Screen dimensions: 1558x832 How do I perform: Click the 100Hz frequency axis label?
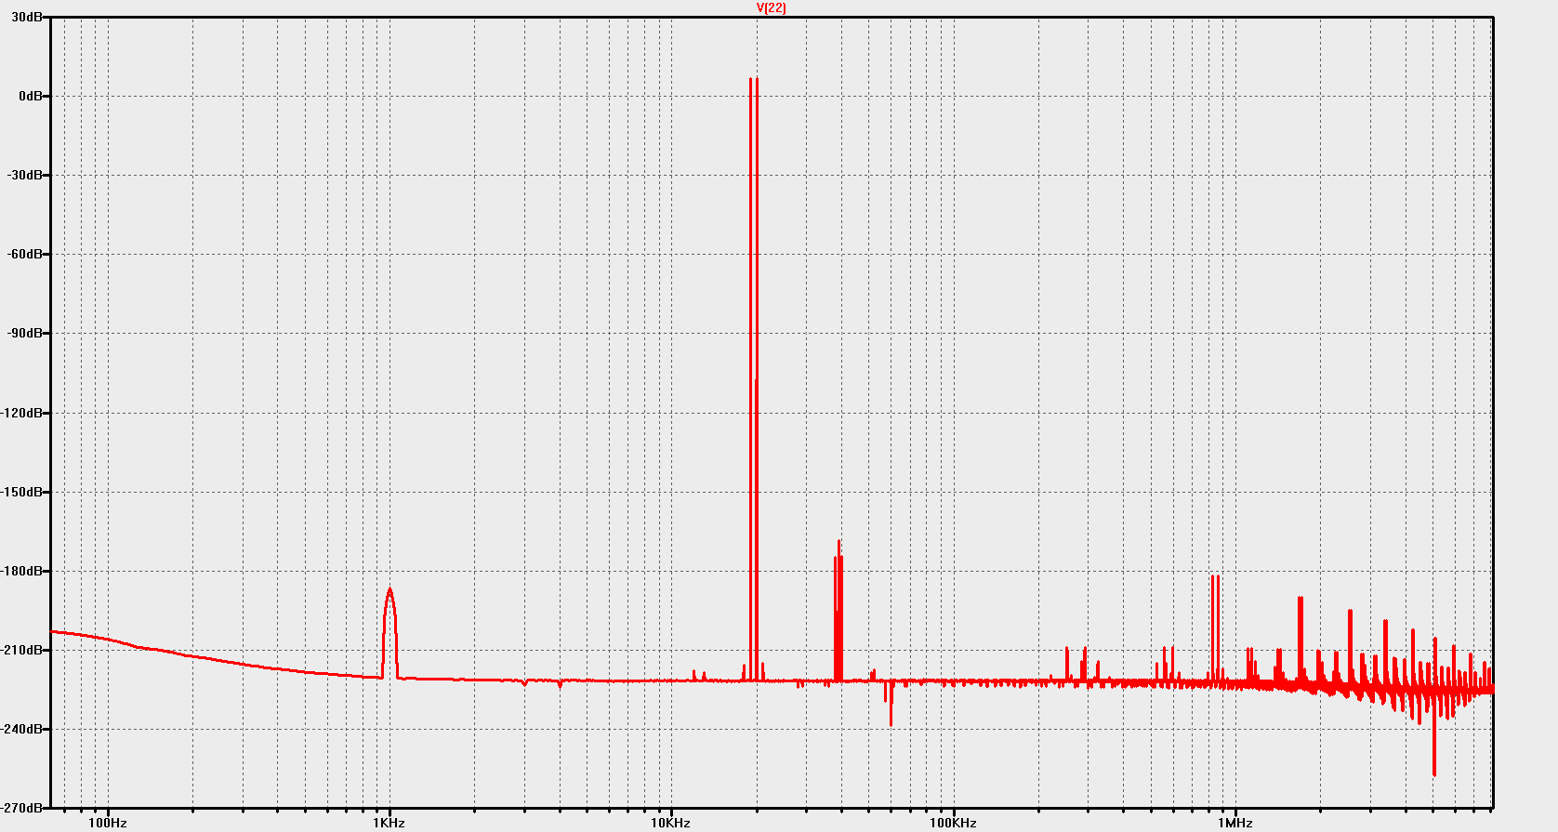[108, 823]
